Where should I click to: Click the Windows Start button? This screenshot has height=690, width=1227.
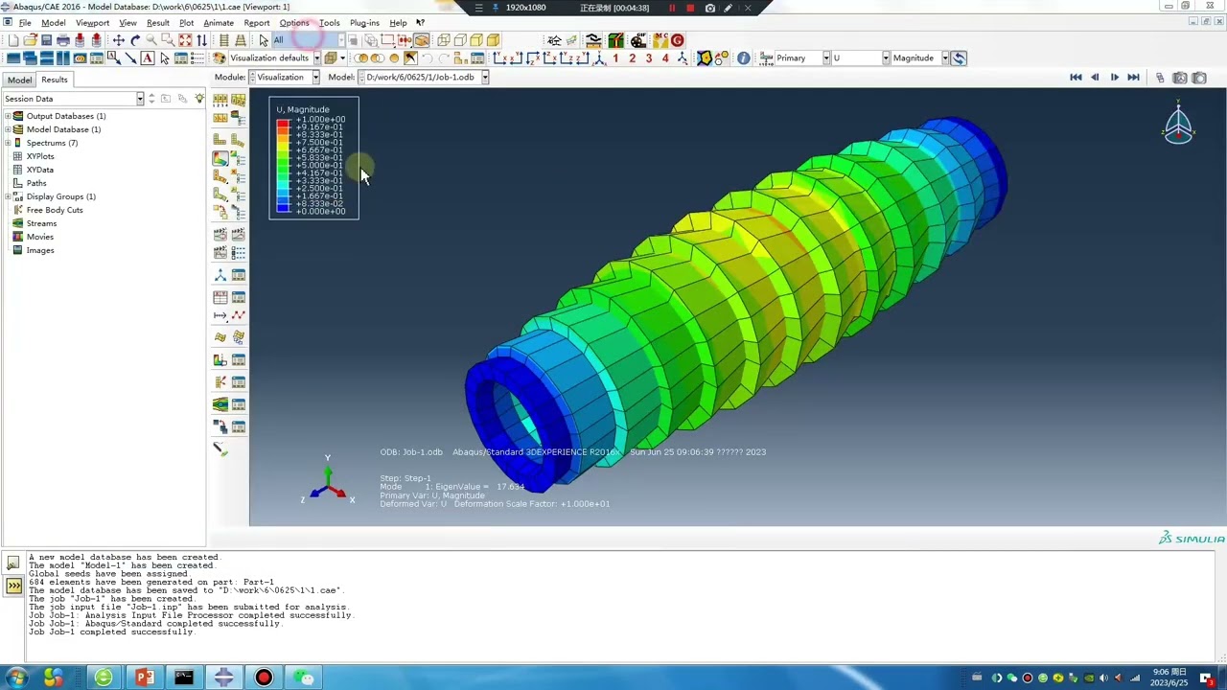point(17,678)
